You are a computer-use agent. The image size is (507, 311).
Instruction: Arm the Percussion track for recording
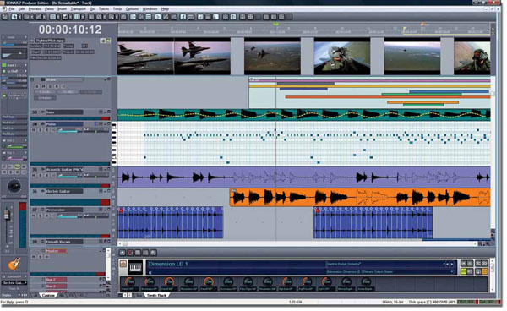click(46, 216)
